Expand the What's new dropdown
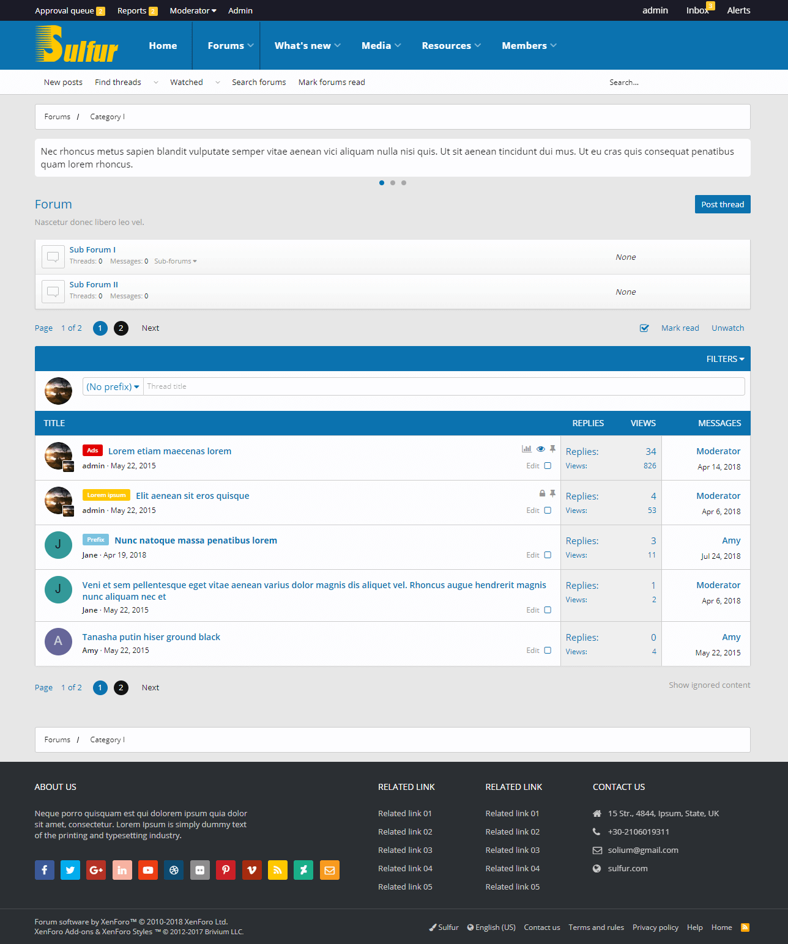 pos(338,45)
